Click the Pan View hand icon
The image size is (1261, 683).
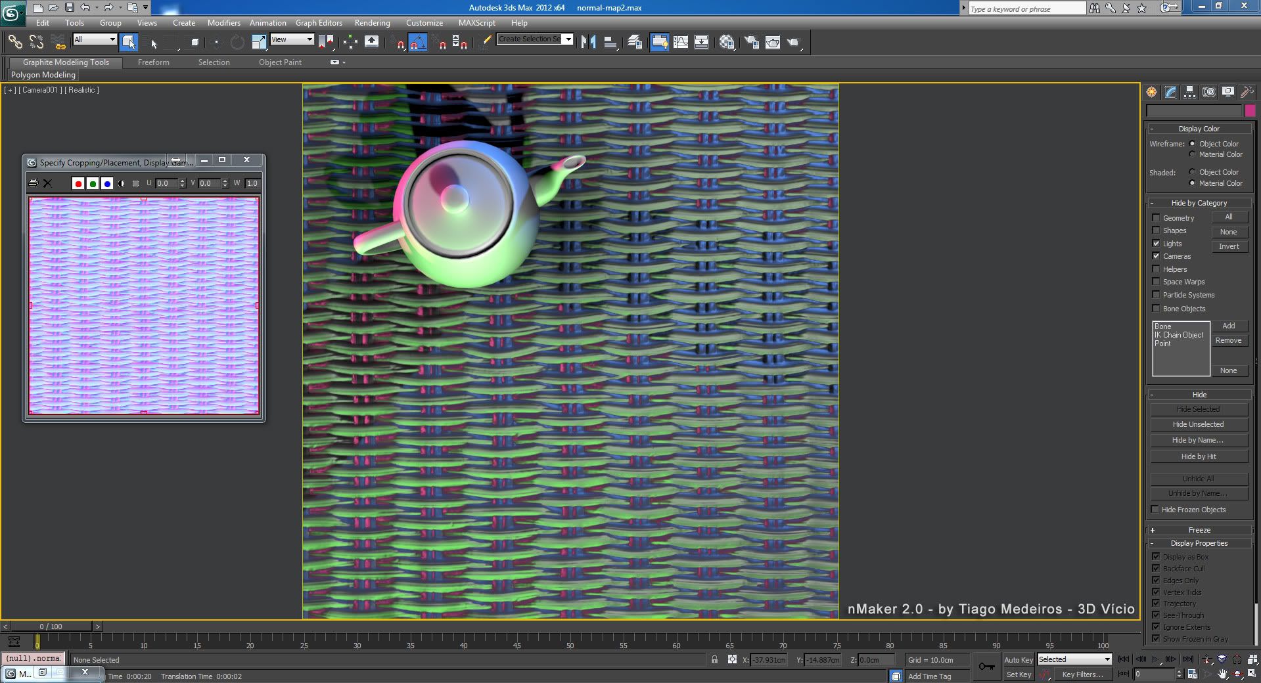1222,674
